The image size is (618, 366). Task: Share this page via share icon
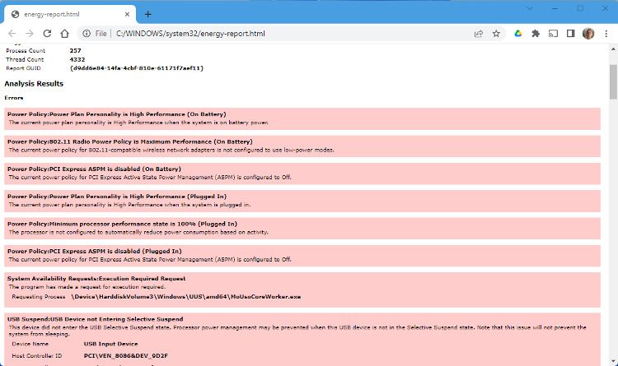[479, 34]
